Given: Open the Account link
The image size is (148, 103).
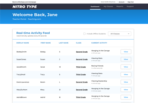Looking at the screenshot, I should pyautogui.click(x=121, y=2).
